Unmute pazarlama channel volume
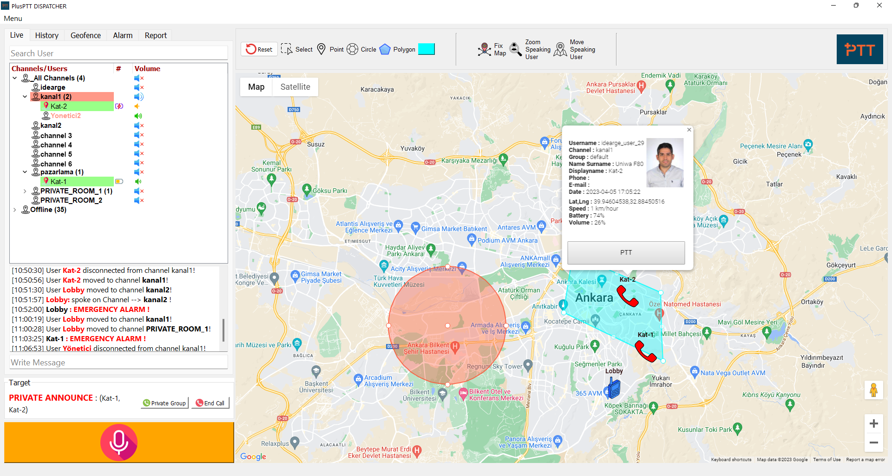 pos(139,172)
